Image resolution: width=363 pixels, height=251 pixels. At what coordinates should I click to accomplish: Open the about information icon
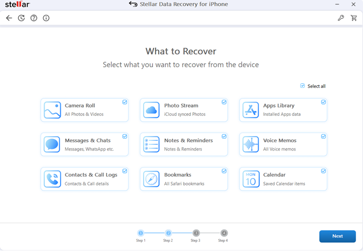(x=46, y=18)
